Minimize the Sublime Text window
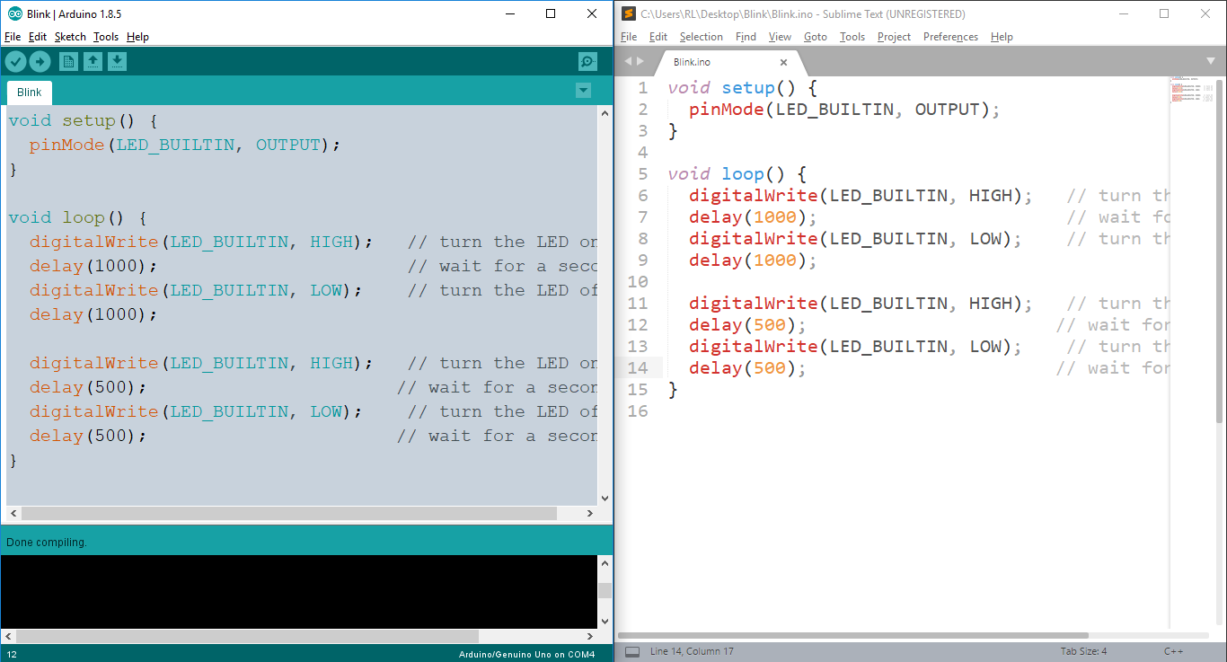The width and height of the screenshot is (1227, 662). pyautogui.click(x=1123, y=13)
